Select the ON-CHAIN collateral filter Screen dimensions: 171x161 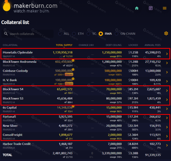125,34
